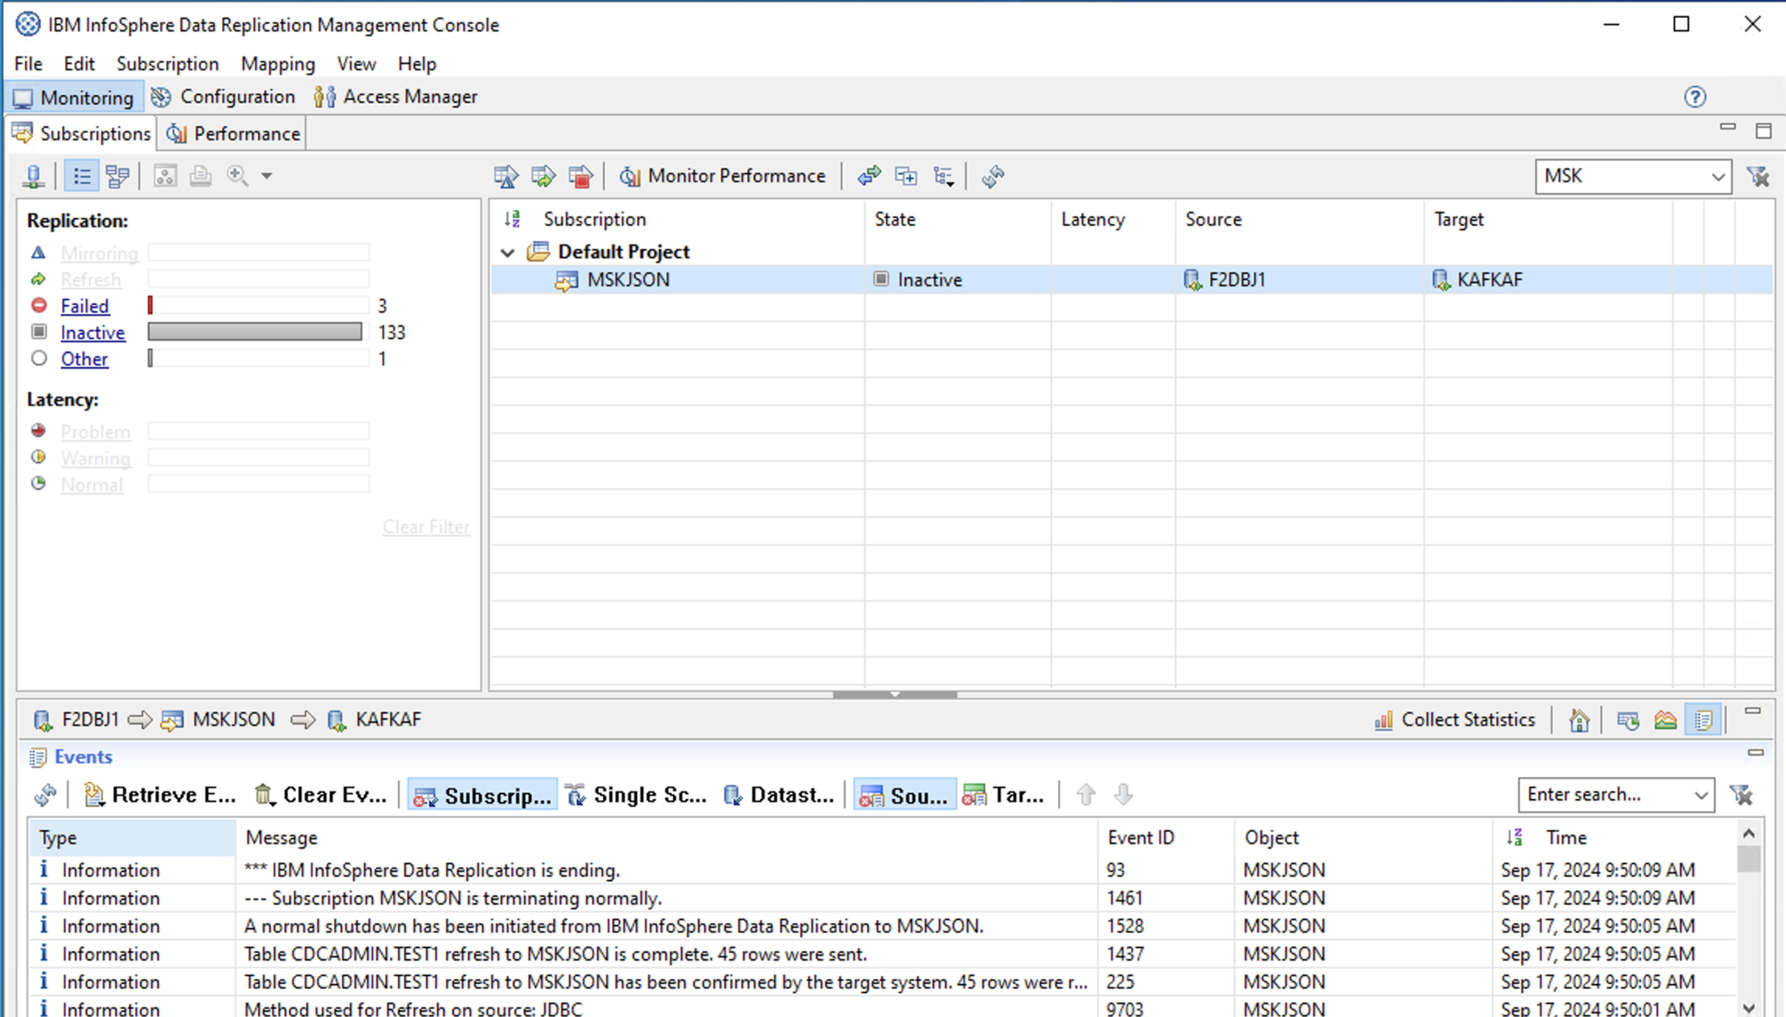Click the Inactive gray progress bar
1786x1017 pixels.
click(255, 332)
